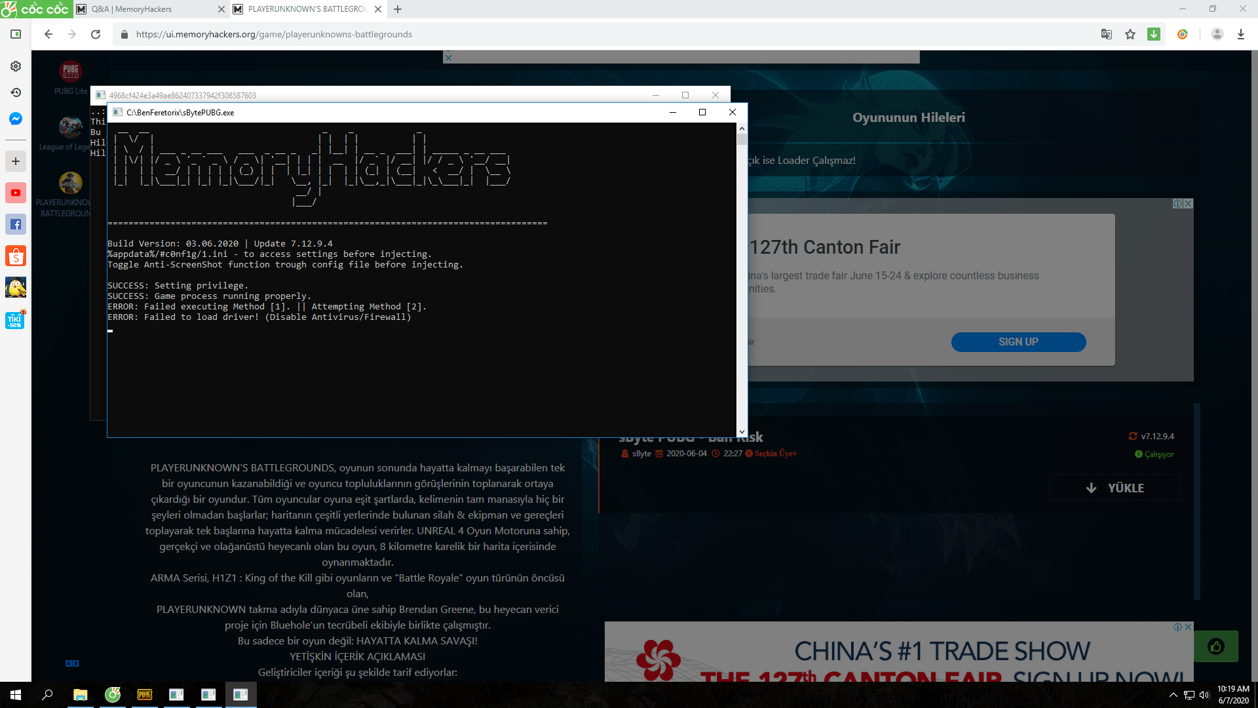Close the bottom trade show ad
The width and height of the screenshot is (1258, 708).
tap(1188, 627)
